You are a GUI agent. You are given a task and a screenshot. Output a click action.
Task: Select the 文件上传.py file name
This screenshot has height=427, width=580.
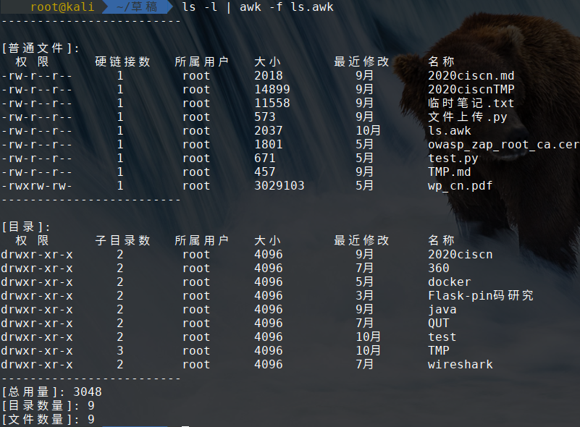pyautogui.click(x=467, y=117)
